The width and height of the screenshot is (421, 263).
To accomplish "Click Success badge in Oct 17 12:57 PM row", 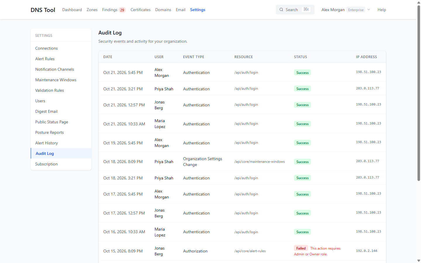I will [x=302, y=213].
